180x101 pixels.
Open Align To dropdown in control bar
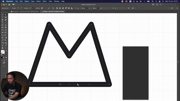coord(53,8)
